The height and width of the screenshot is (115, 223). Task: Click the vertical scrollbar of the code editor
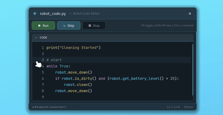tap(193, 70)
